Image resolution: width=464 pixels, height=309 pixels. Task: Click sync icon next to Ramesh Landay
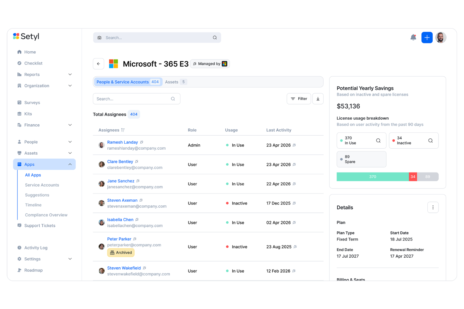click(x=142, y=142)
